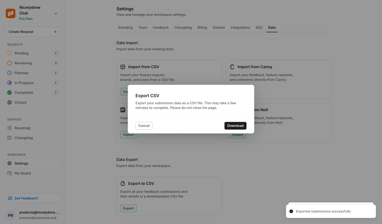Select the Data tab

(272, 28)
